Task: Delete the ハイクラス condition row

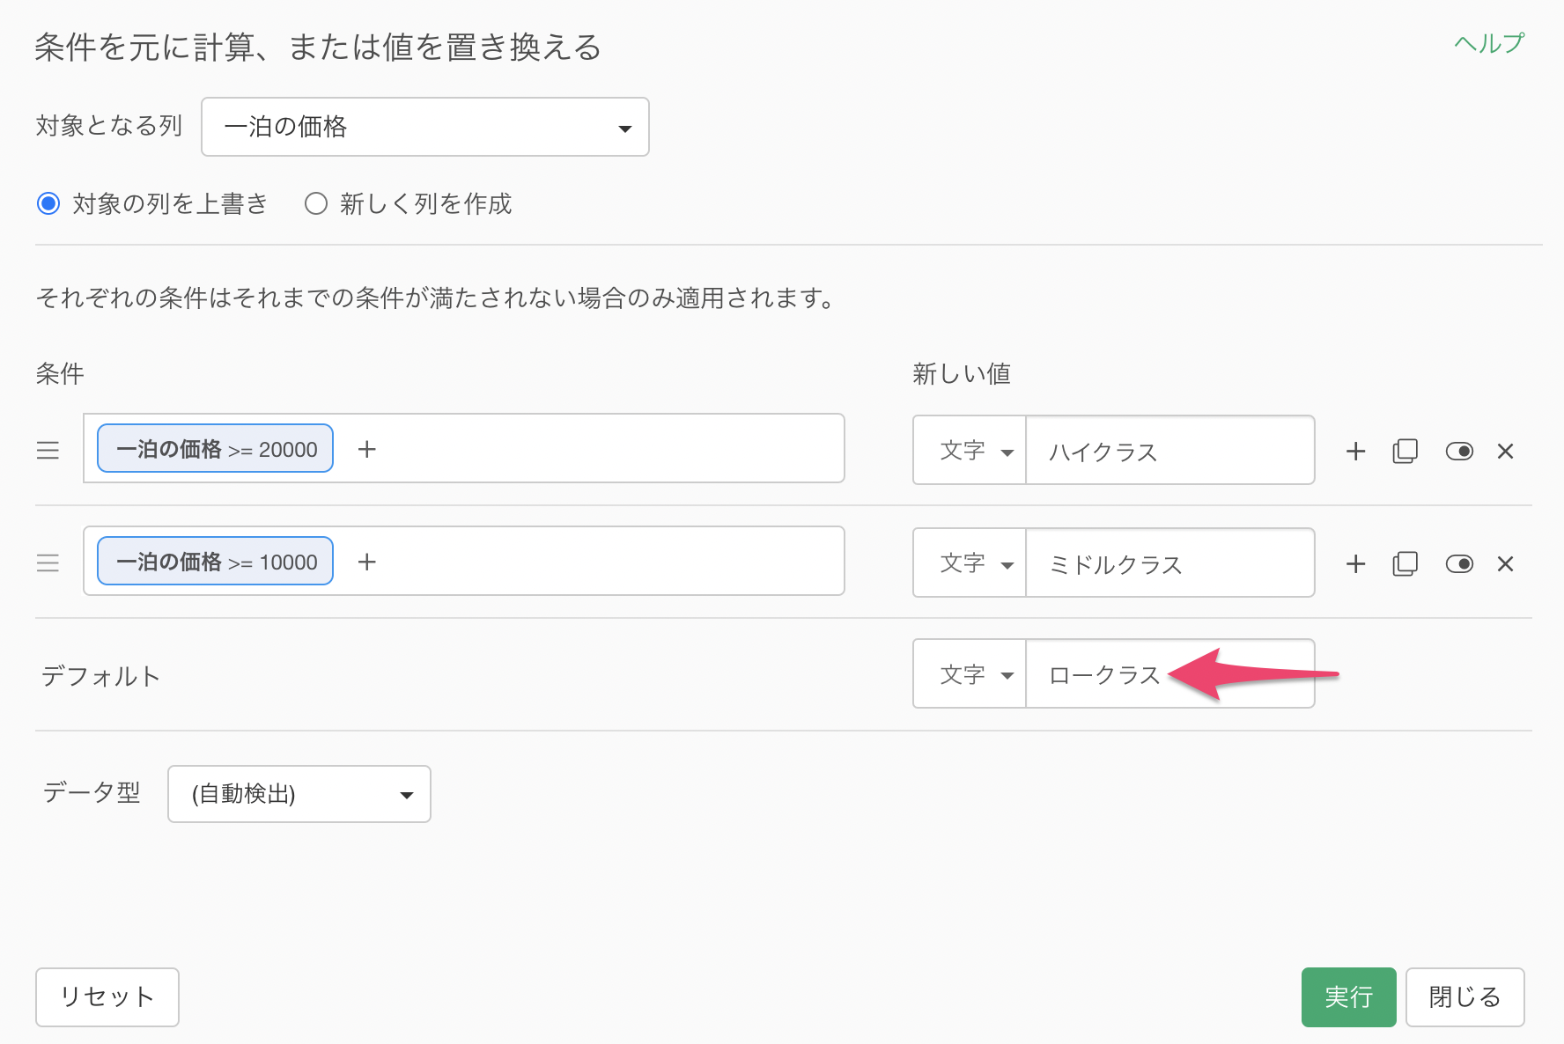Action: pyautogui.click(x=1505, y=452)
